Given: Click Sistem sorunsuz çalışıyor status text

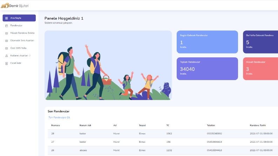Looking at the screenshot, I should pyautogui.click(x=59, y=23).
